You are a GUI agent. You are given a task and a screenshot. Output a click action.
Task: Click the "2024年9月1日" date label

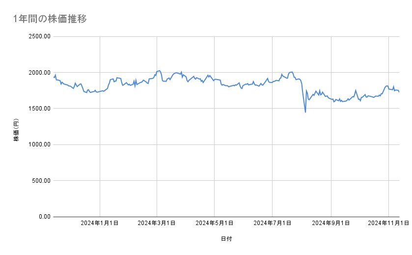[331, 224]
